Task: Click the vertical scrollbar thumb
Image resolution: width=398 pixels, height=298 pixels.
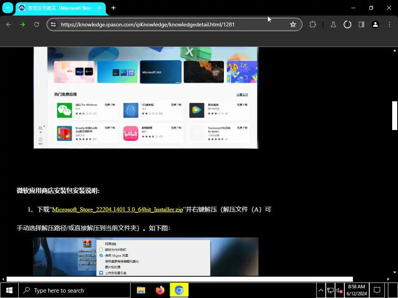Action: [x=395, y=116]
